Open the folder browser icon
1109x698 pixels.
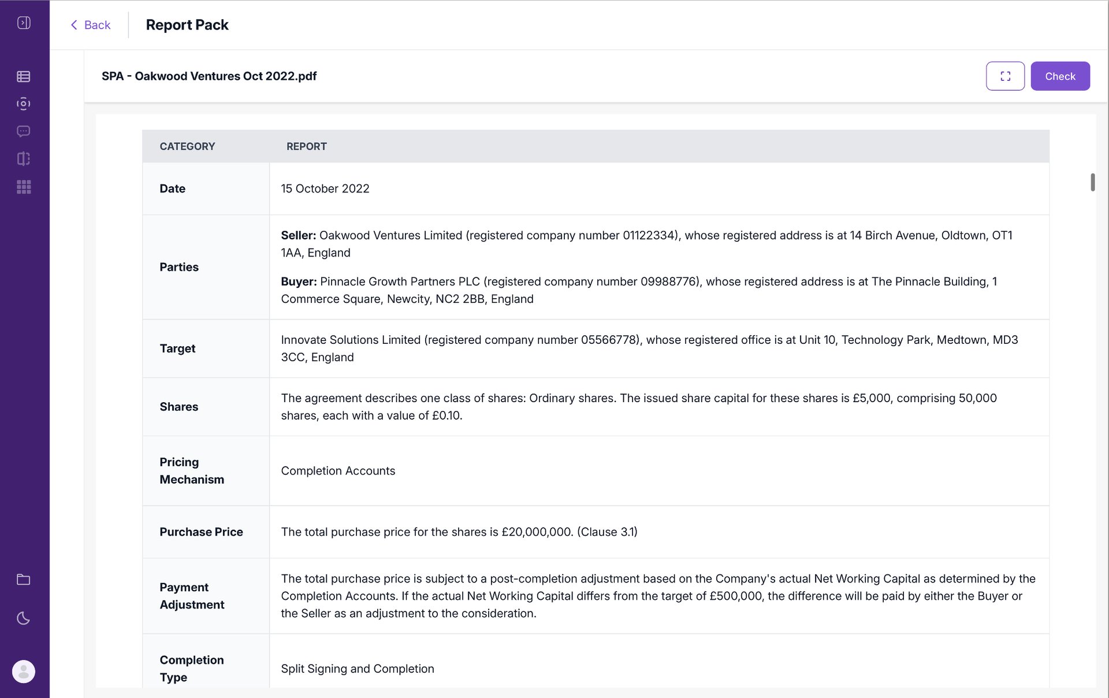click(24, 580)
